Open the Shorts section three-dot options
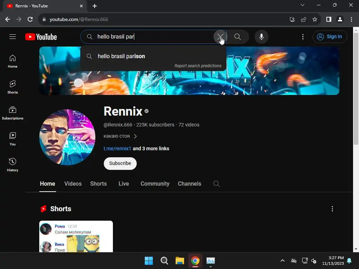 pos(332,209)
